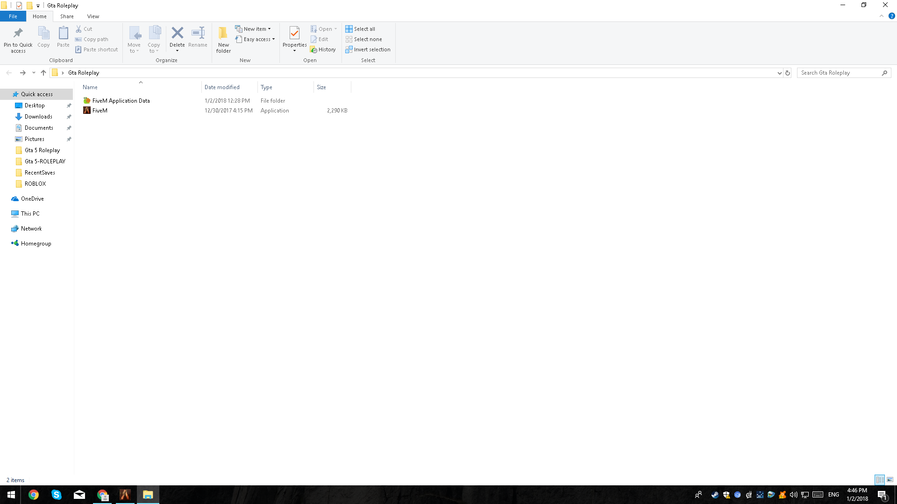Open the Move to menu
The height and width of the screenshot is (504, 897).
(134, 40)
